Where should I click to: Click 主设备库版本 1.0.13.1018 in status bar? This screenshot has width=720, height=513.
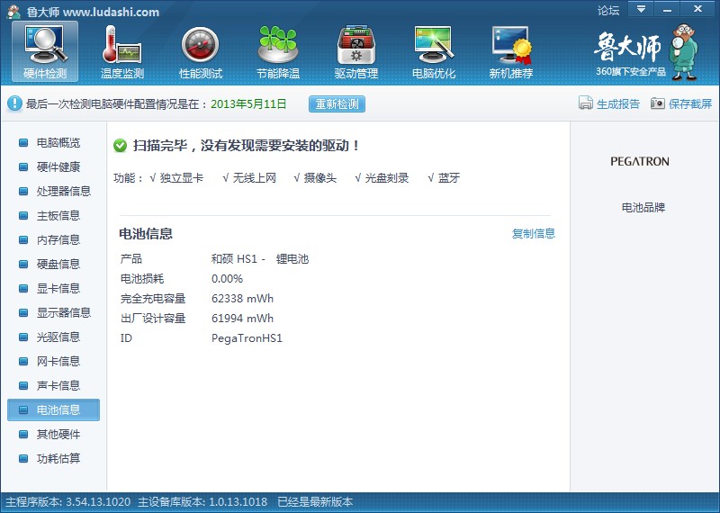(202, 501)
